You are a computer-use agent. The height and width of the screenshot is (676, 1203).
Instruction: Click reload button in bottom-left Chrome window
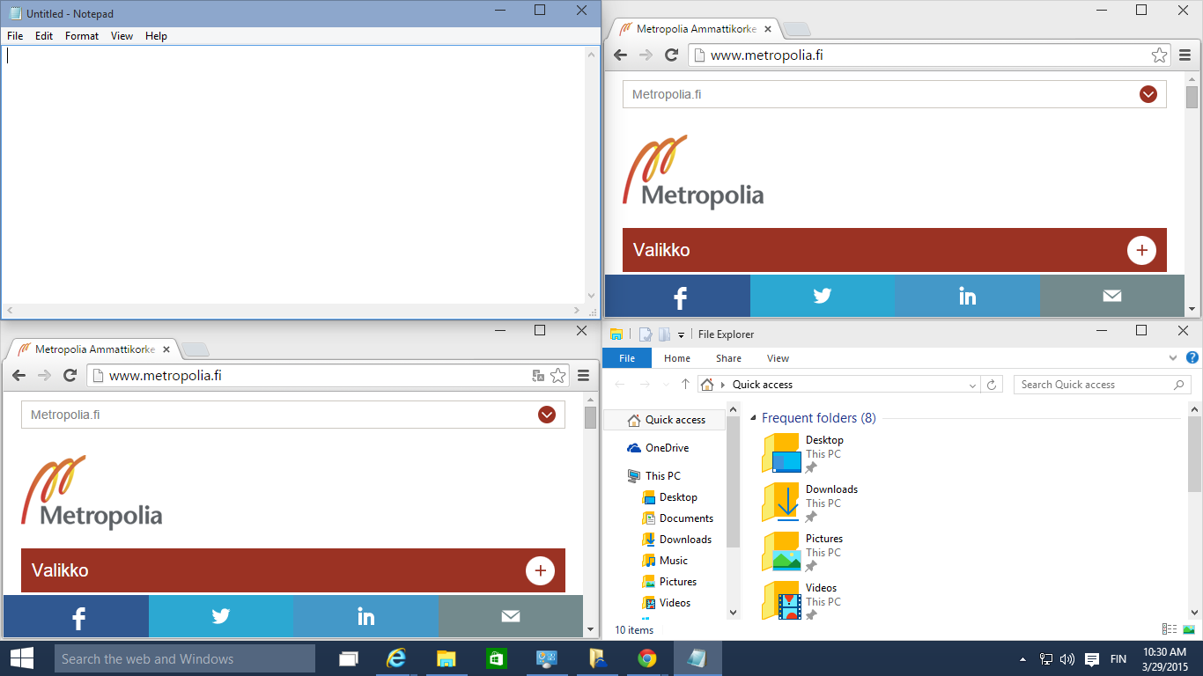(70, 375)
